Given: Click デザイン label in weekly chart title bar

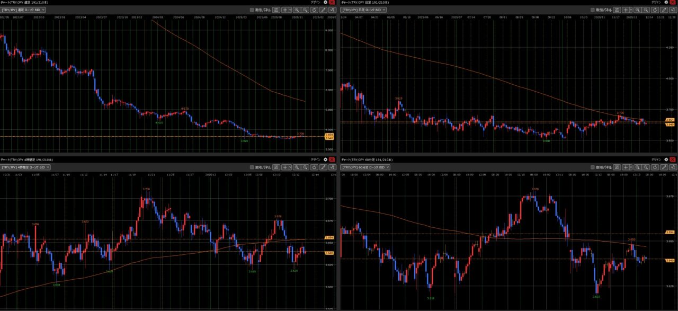Looking at the screenshot, I should tap(315, 2).
